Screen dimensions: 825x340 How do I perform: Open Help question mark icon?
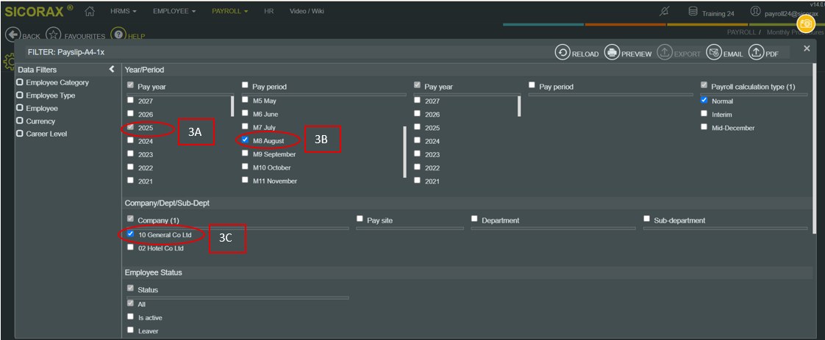click(119, 35)
